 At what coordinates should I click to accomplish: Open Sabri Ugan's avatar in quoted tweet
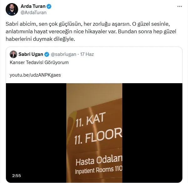[13, 54]
